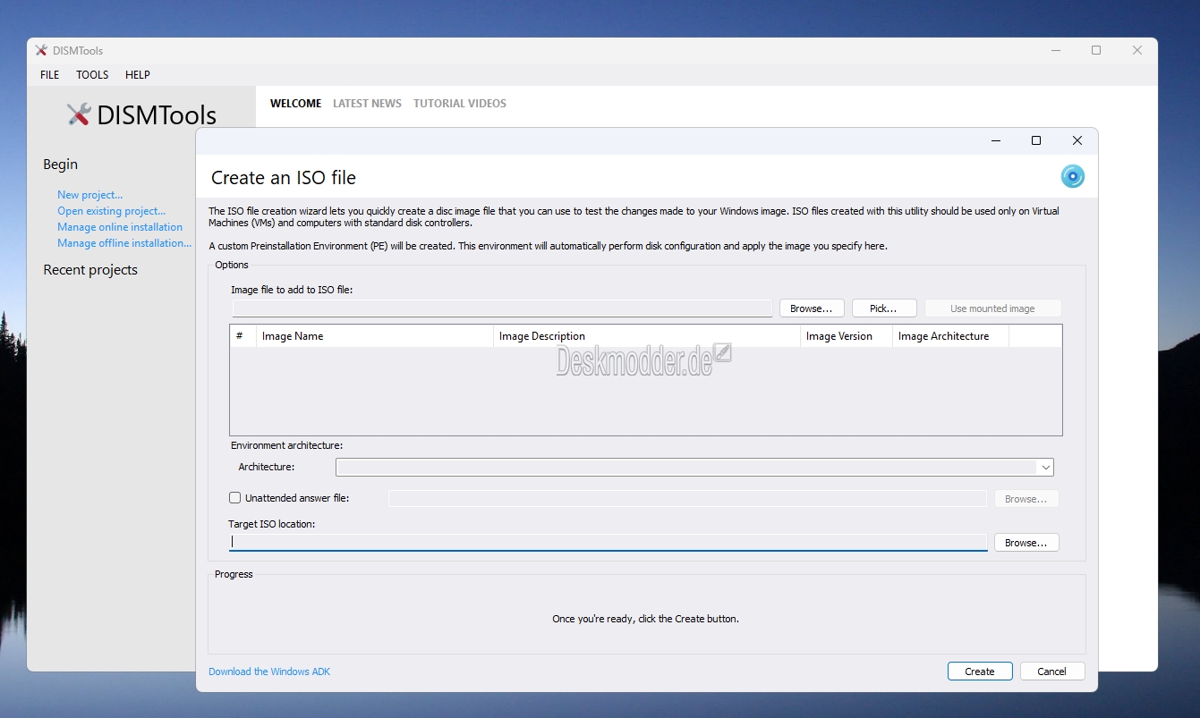Screen dimensions: 1200x718
Task: Click the DISMTools wrench logo in sidebar
Action: [x=79, y=114]
